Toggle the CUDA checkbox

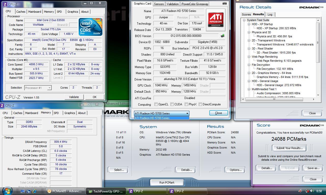pyautogui.click(x=172, y=104)
